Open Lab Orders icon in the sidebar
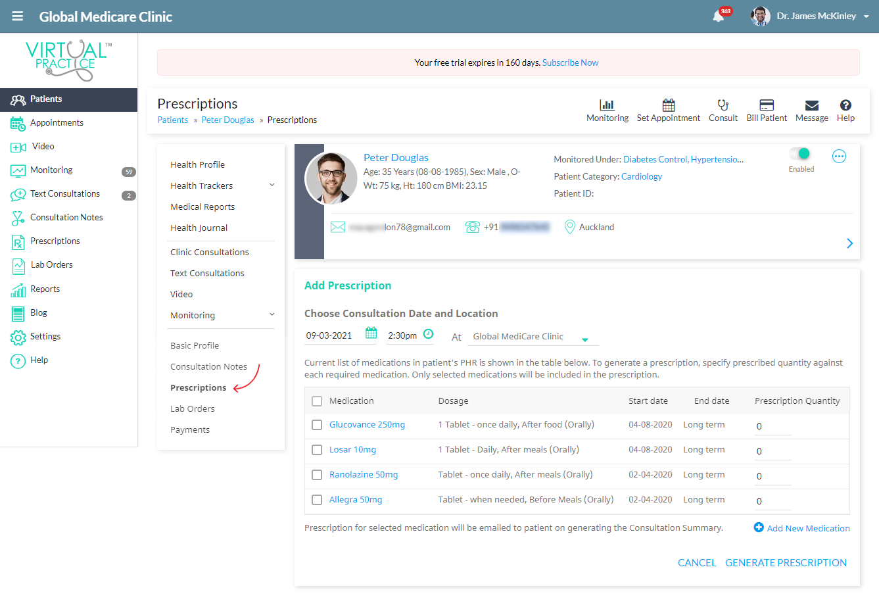Screen dimensions: 879x611 [x=18, y=266]
